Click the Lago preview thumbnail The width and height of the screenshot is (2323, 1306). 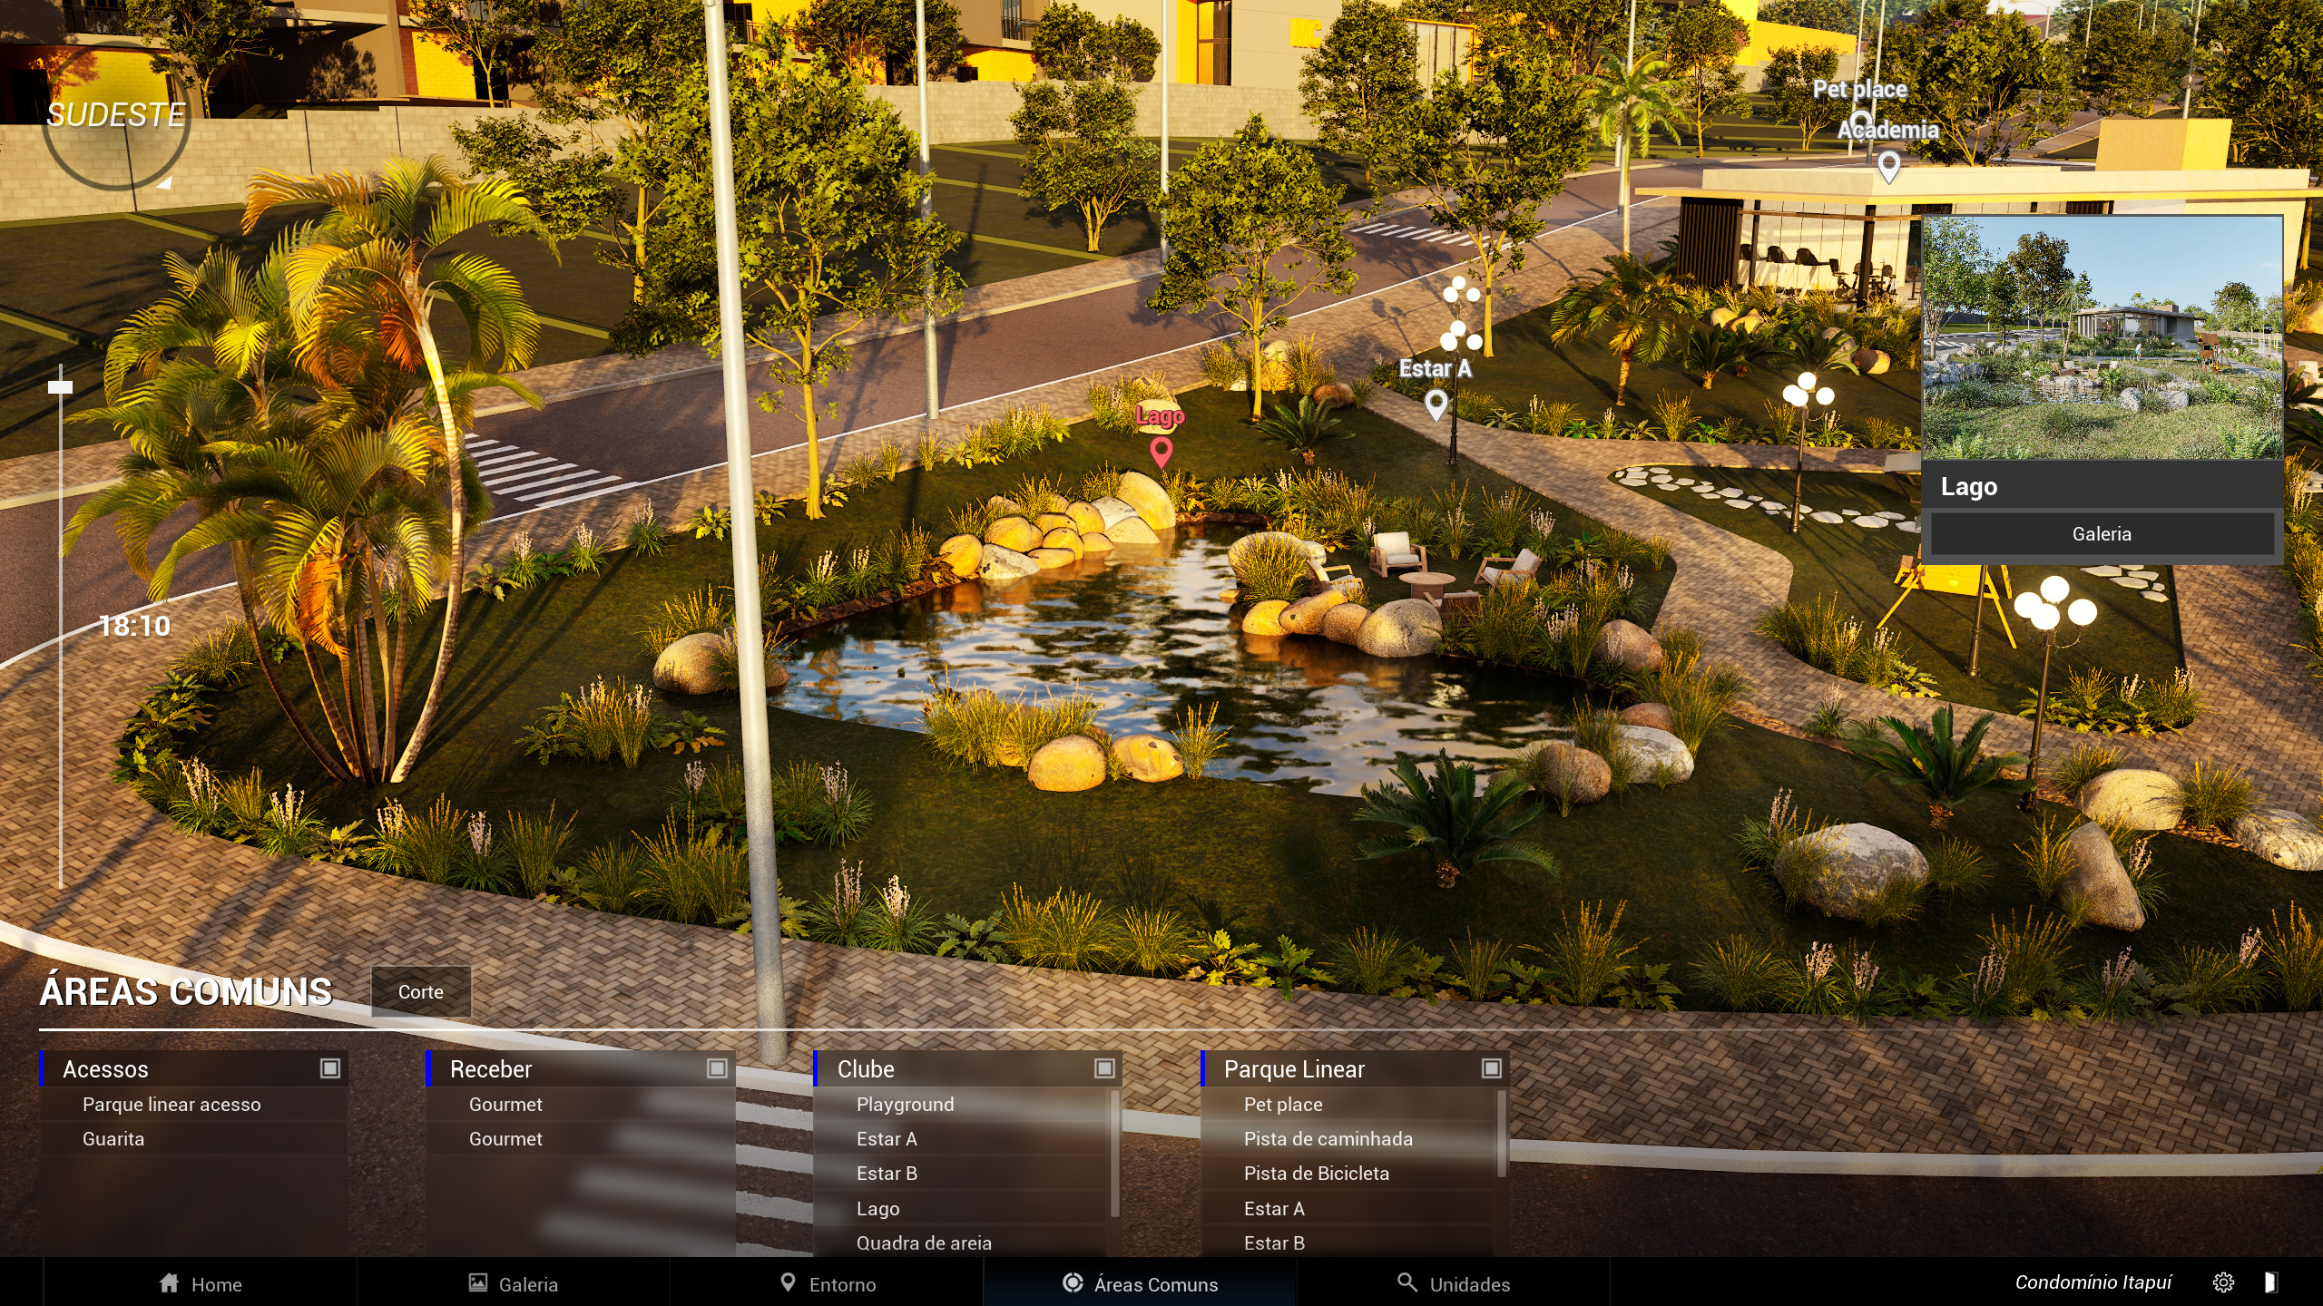pos(2102,337)
